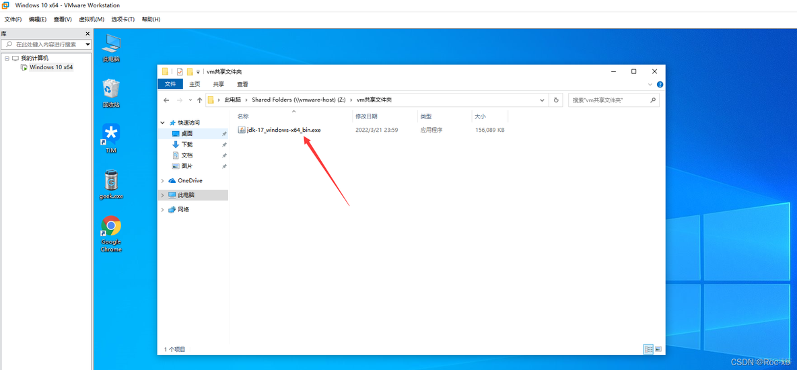Select the geek.exe desktop icon
This screenshot has height=370, width=797.
point(111,184)
